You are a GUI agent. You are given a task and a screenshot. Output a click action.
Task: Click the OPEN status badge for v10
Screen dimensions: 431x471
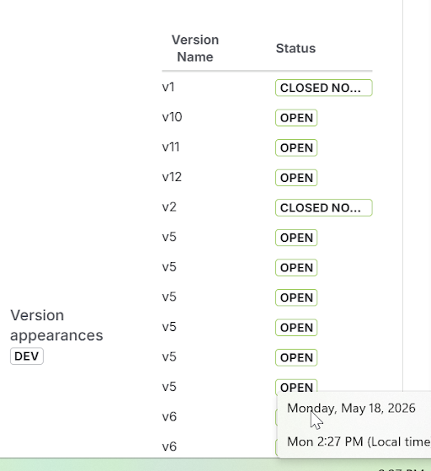296,118
